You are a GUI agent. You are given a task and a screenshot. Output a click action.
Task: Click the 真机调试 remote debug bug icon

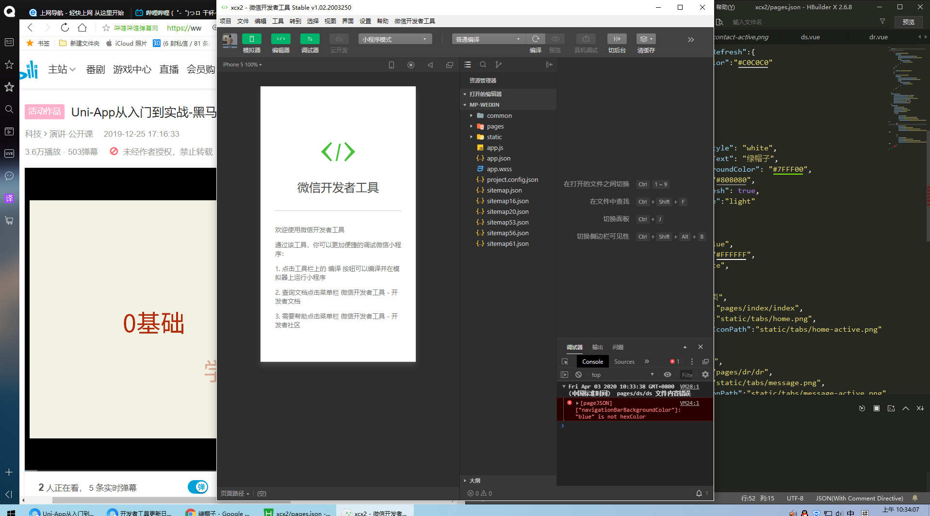586,39
